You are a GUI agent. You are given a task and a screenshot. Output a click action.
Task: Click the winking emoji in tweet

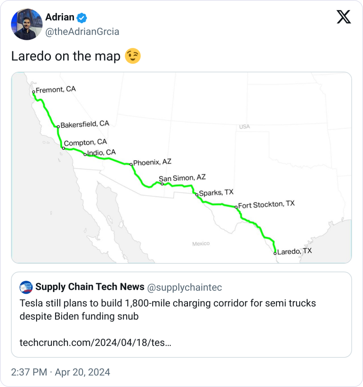[x=133, y=56]
